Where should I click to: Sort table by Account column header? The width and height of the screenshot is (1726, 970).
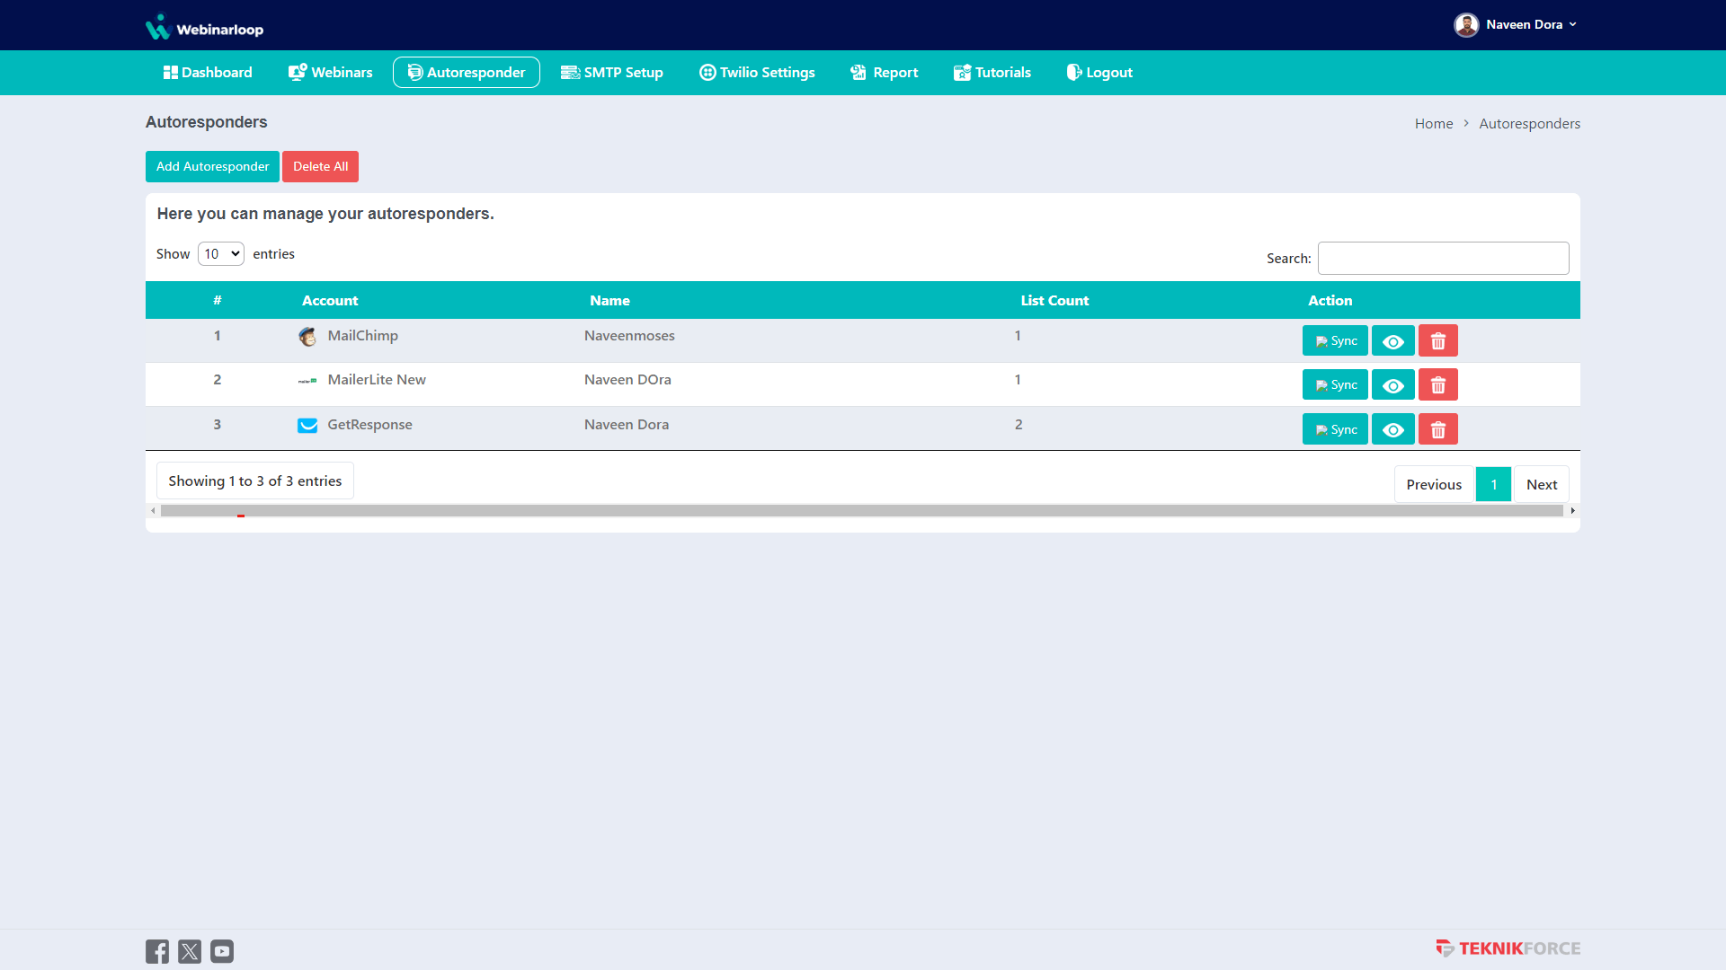(x=330, y=301)
